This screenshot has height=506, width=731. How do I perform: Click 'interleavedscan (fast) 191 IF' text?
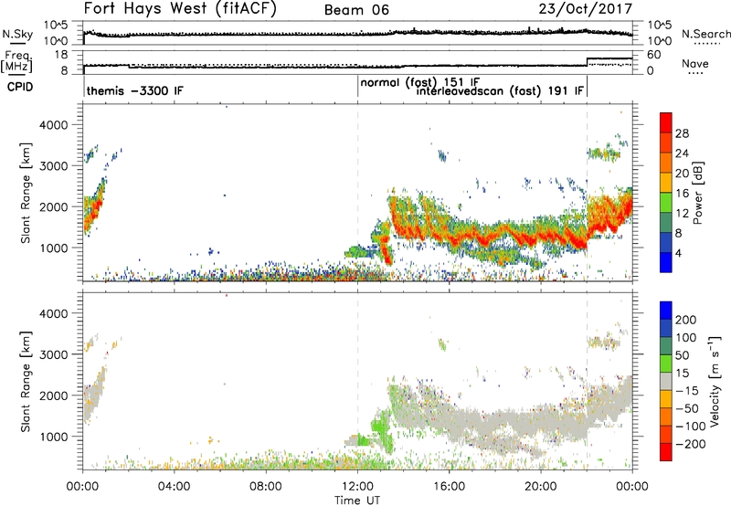point(500,90)
